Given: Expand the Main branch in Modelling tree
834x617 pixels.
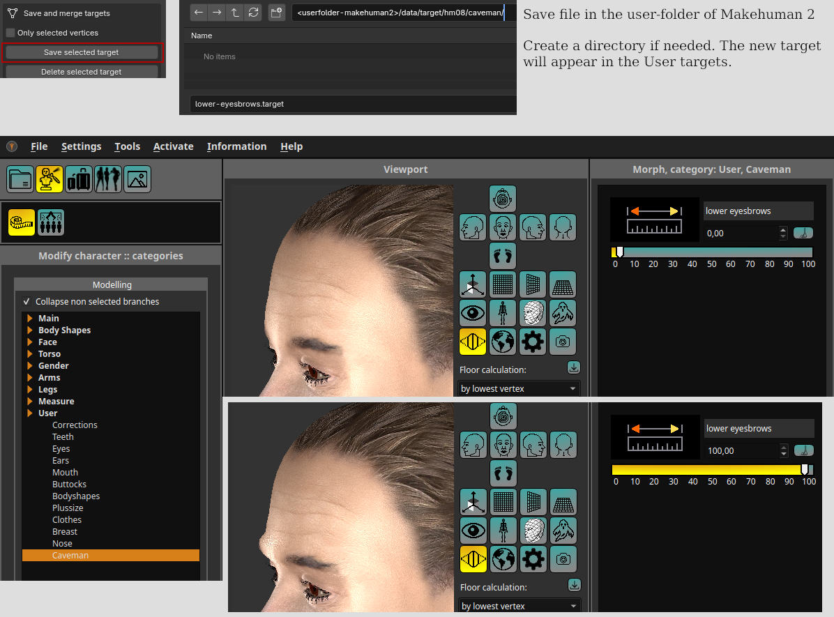Looking at the screenshot, I should click(30, 319).
